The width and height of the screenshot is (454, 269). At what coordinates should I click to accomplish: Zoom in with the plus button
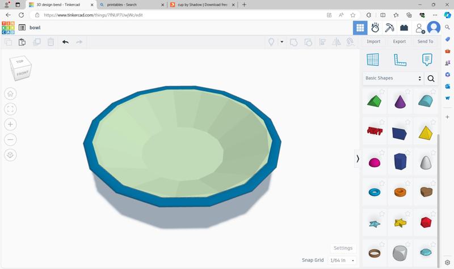click(10, 125)
